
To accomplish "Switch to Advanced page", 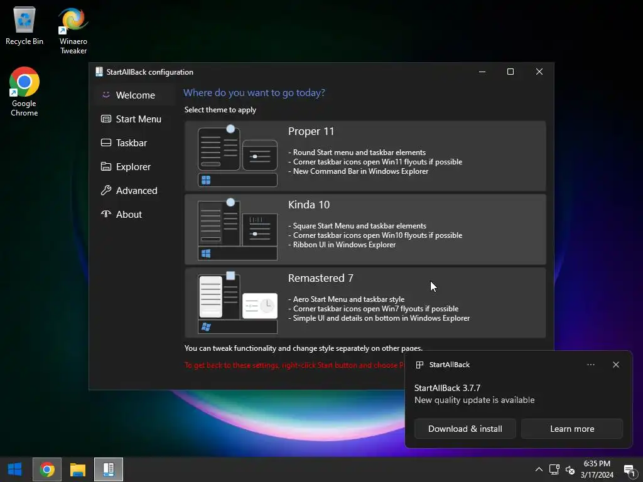I will 134,190.
